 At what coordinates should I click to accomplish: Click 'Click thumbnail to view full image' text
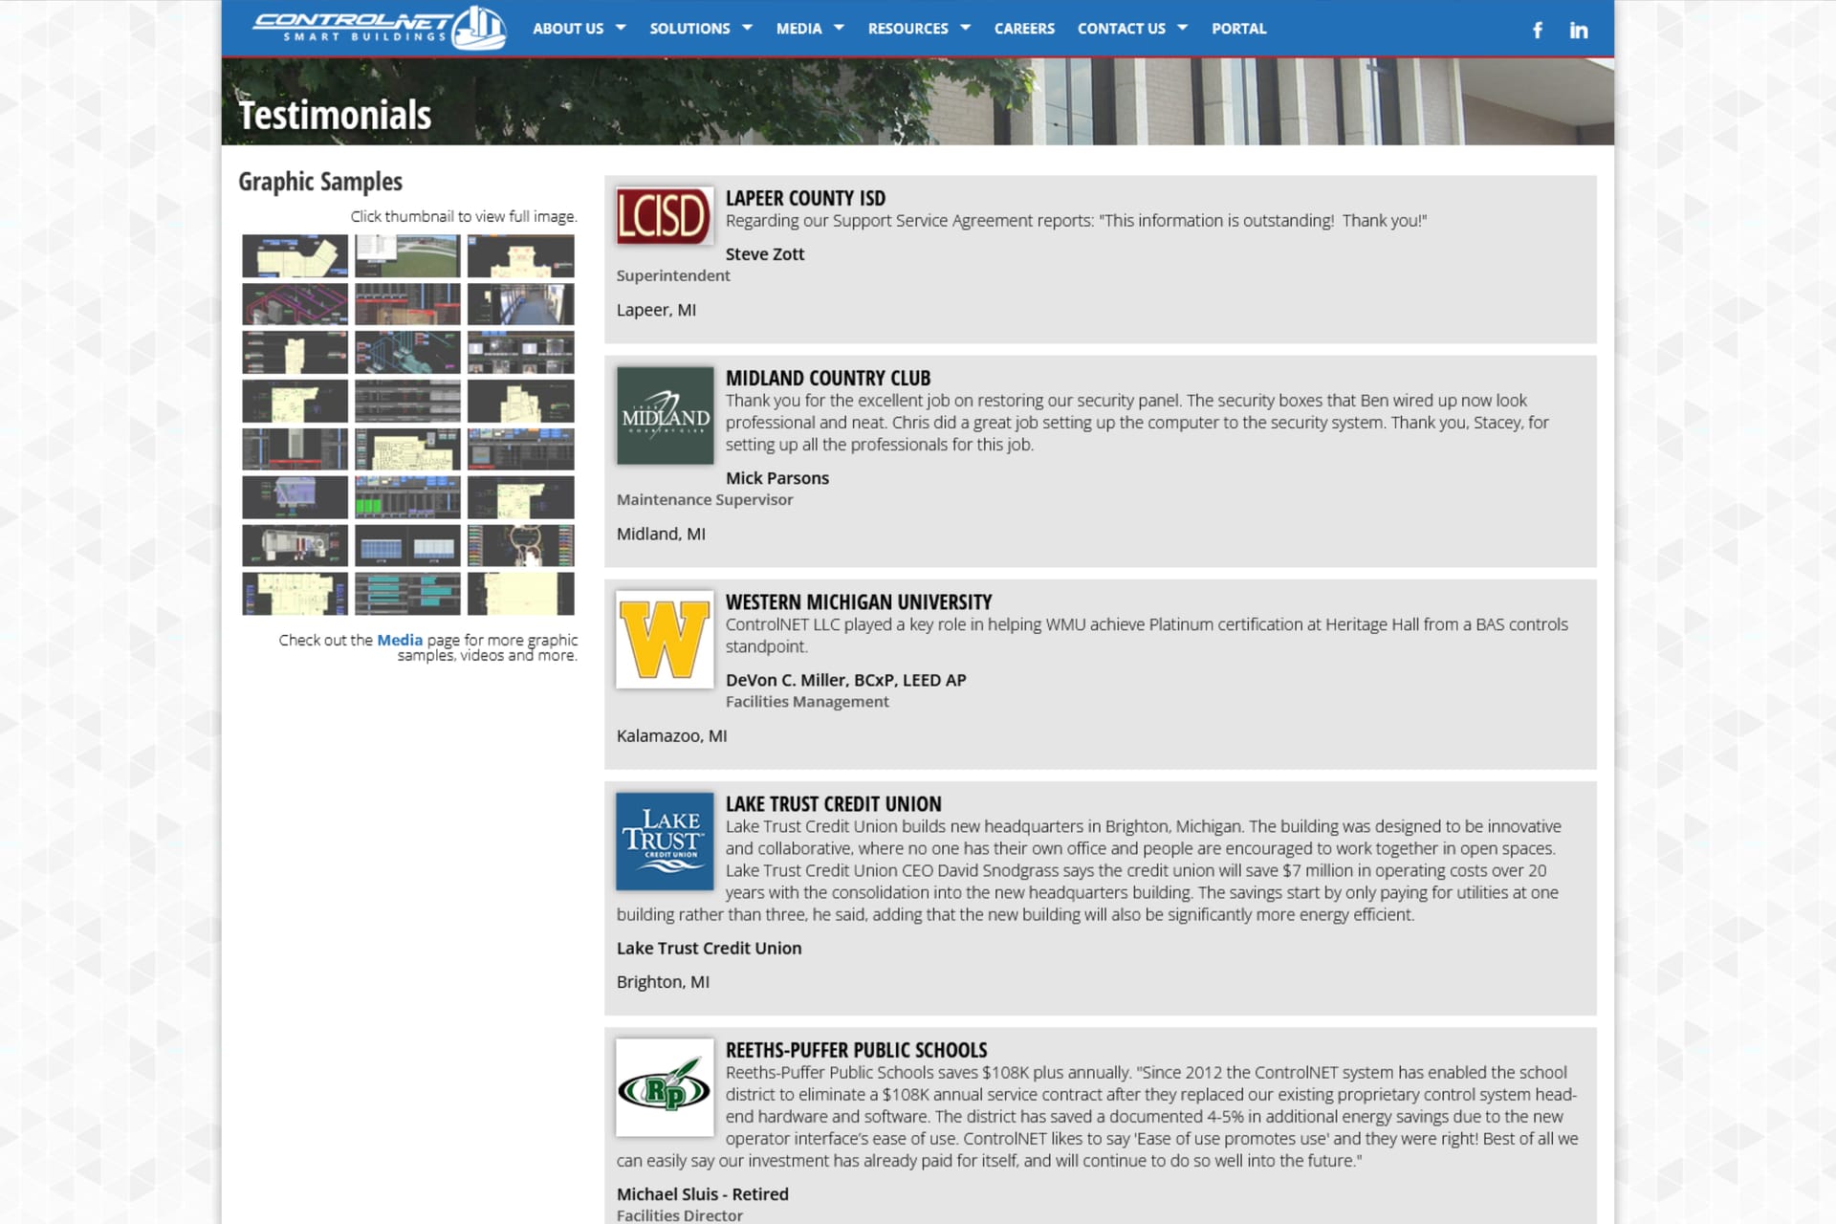pos(464,216)
